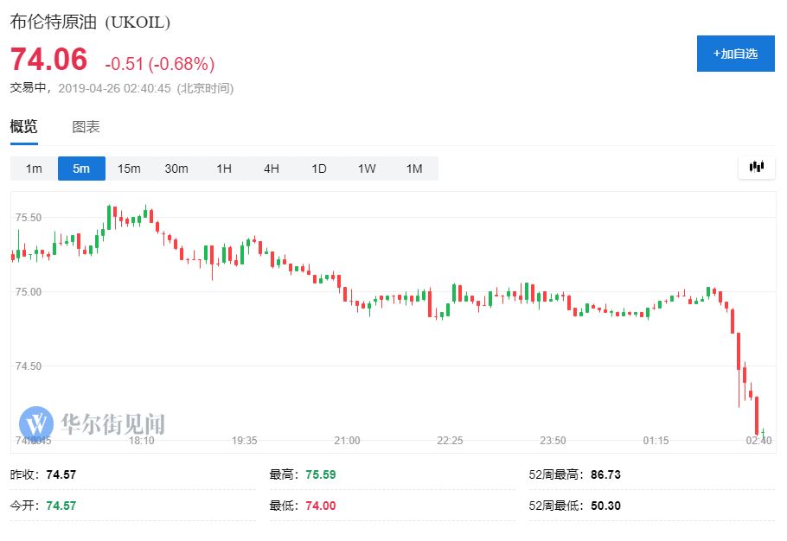Viewport: 787px width, 541px height.
Task: Click the 52周最高 value 86.73
Action: click(605, 474)
